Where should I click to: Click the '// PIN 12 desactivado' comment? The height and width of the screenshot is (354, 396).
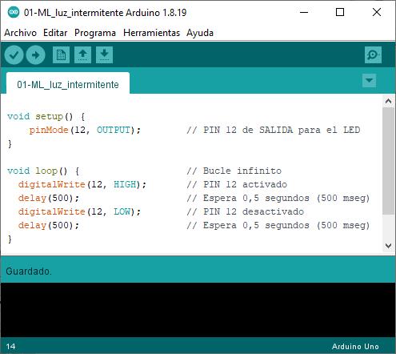point(246,212)
